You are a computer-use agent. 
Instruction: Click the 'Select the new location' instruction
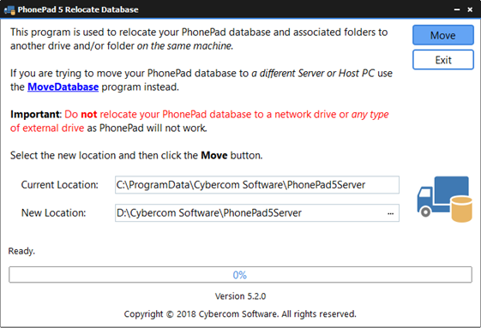(x=136, y=155)
